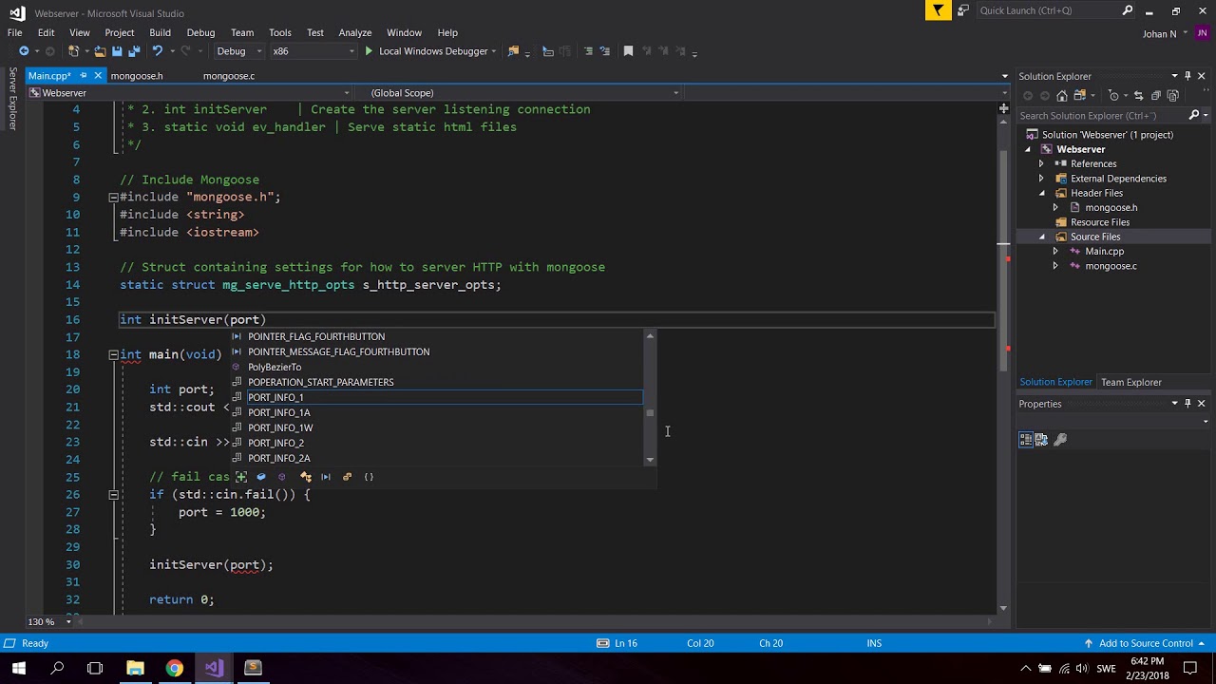Viewport: 1216px width, 684px height.
Task: Expand the Main.cpp tree node
Action: (1054, 252)
